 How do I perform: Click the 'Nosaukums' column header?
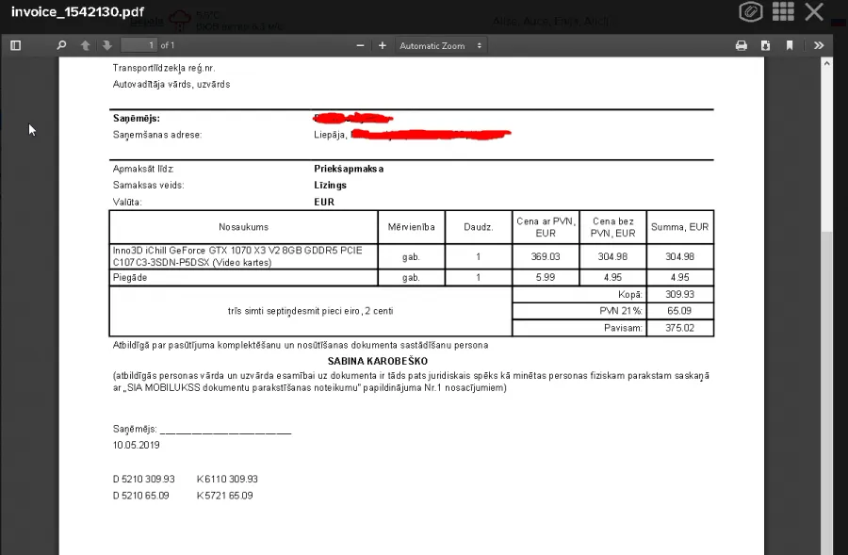click(243, 227)
